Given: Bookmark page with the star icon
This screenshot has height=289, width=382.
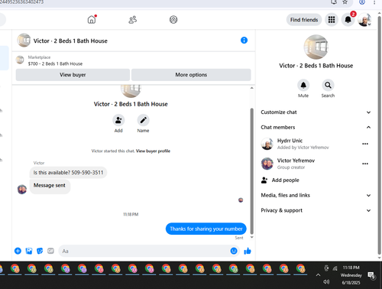Looking at the screenshot, I should pyautogui.click(x=345, y=2).
